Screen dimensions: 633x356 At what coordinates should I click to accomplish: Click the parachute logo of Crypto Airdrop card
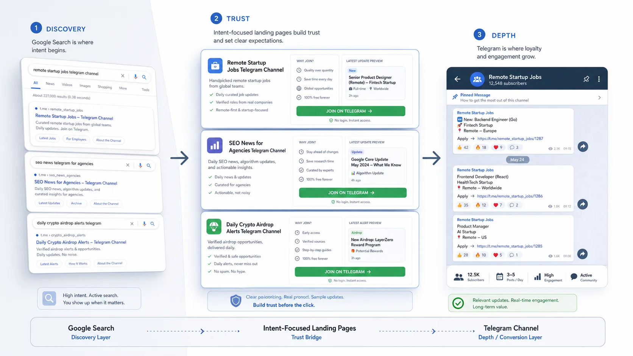coord(214,226)
